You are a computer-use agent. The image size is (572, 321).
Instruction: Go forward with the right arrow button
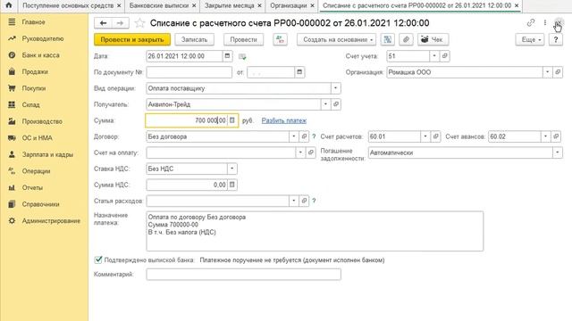(120, 23)
